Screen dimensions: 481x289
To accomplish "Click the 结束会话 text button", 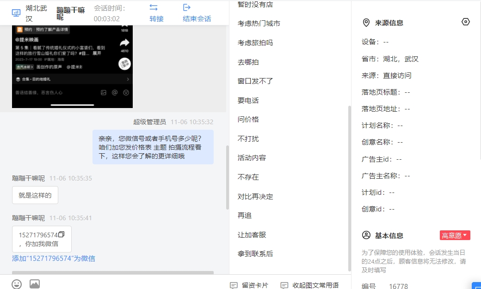I will pos(197,18).
